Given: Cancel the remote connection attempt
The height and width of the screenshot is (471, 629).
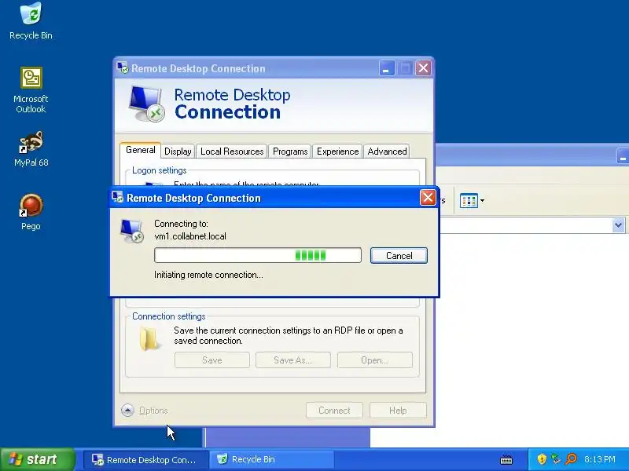Looking at the screenshot, I should [x=399, y=256].
